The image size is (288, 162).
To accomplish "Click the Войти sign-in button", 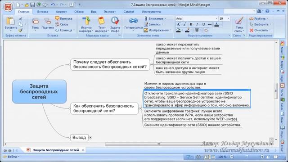I will click(11, 157).
